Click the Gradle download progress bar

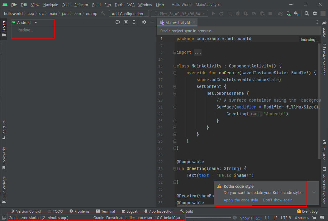208,218
